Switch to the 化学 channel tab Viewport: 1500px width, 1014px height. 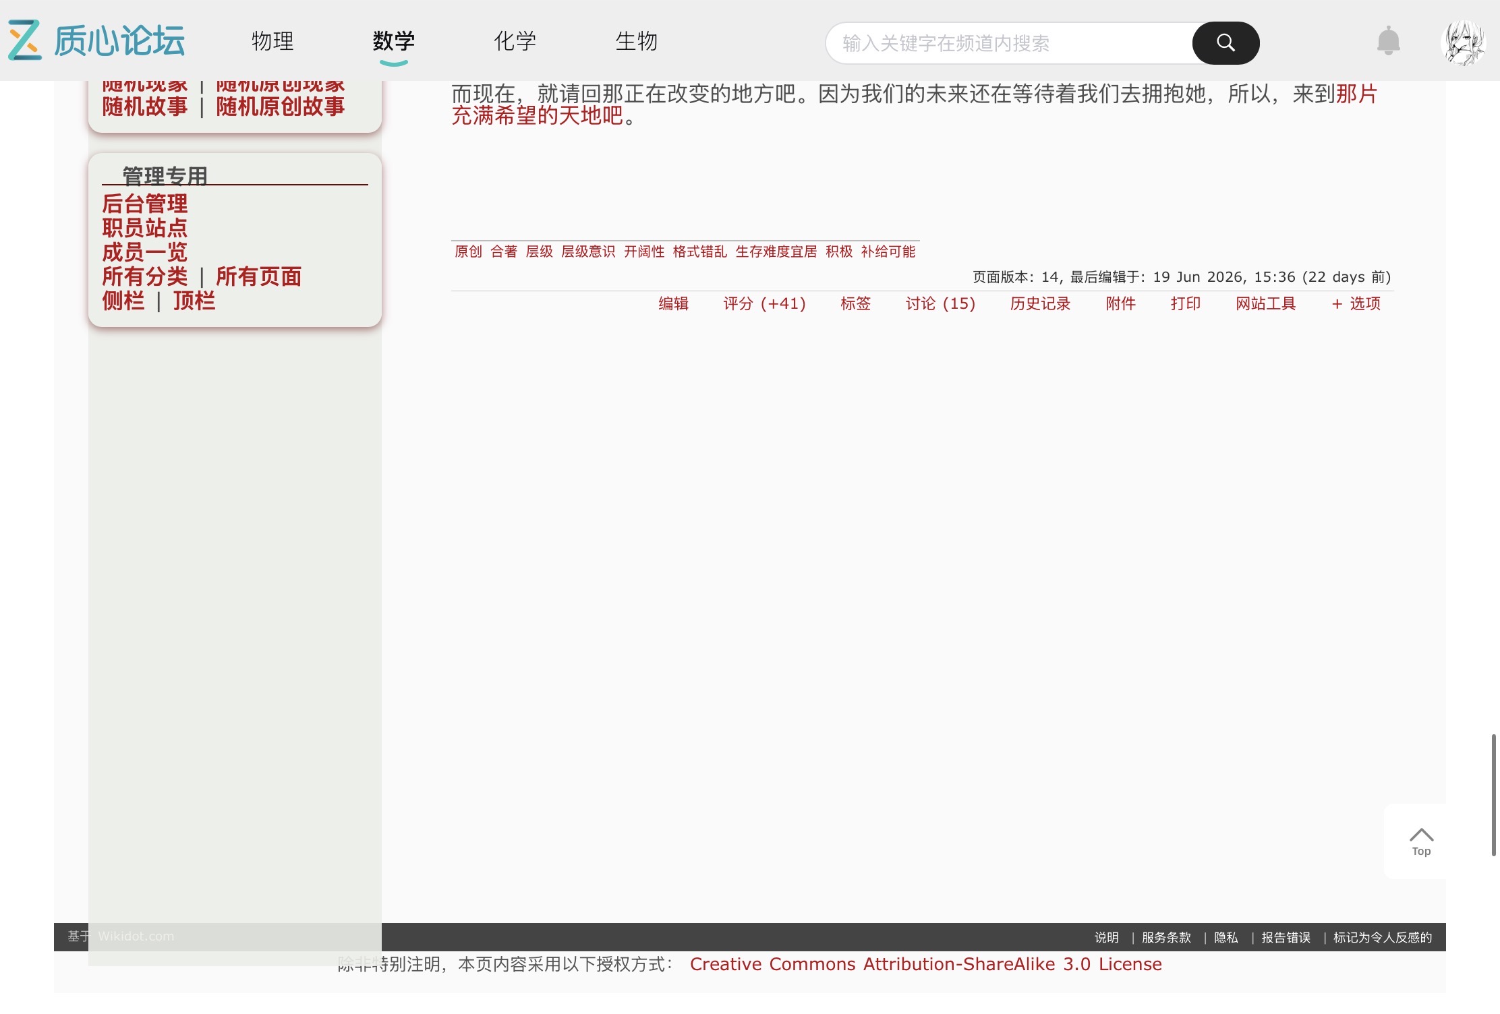tap(515, 41)
